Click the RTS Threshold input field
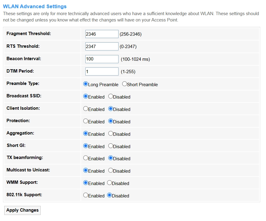The image size is (266, 221). tap(102, 47)
